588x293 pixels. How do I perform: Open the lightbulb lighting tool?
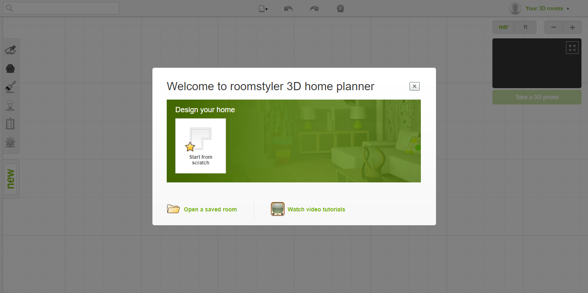10,105
